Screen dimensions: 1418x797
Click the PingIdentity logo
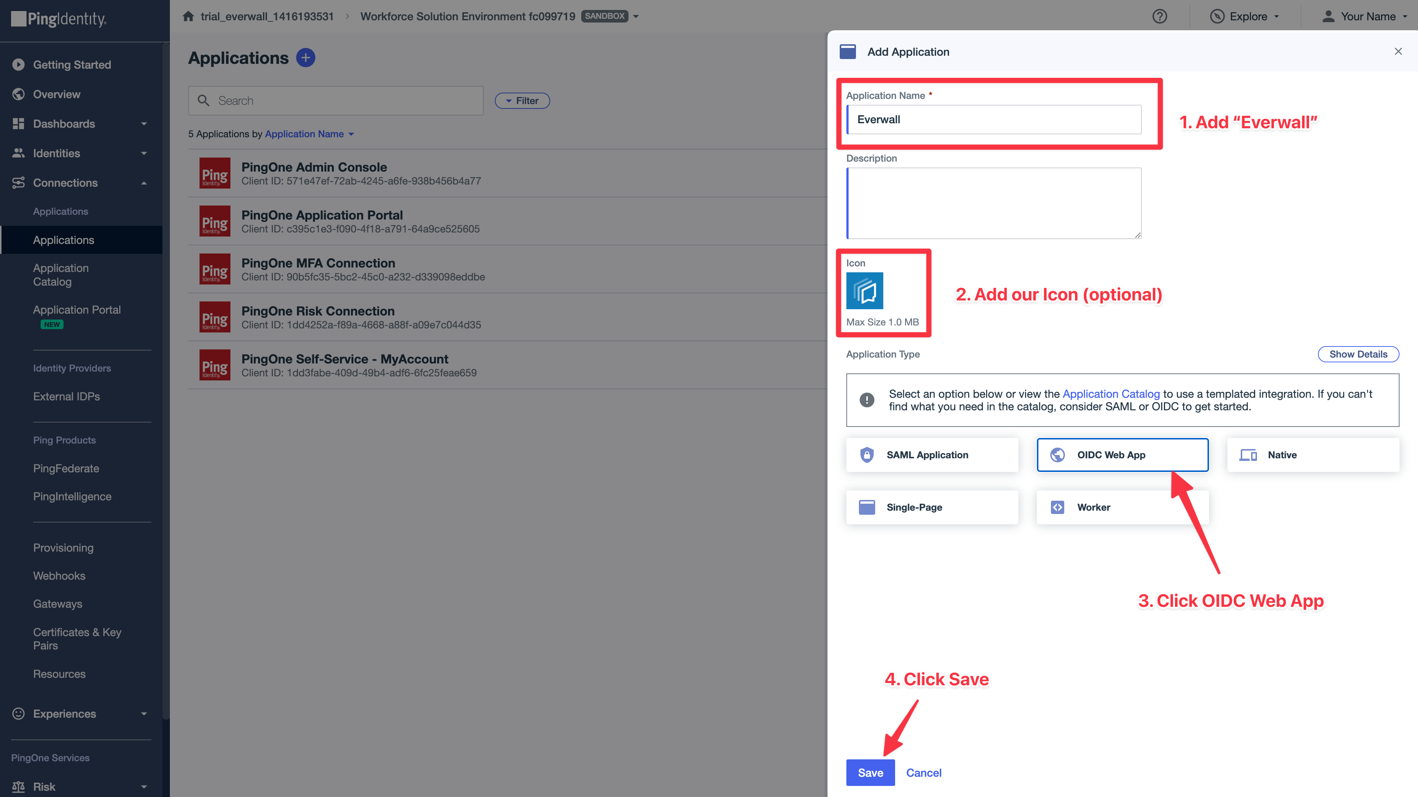coord(59,19)
